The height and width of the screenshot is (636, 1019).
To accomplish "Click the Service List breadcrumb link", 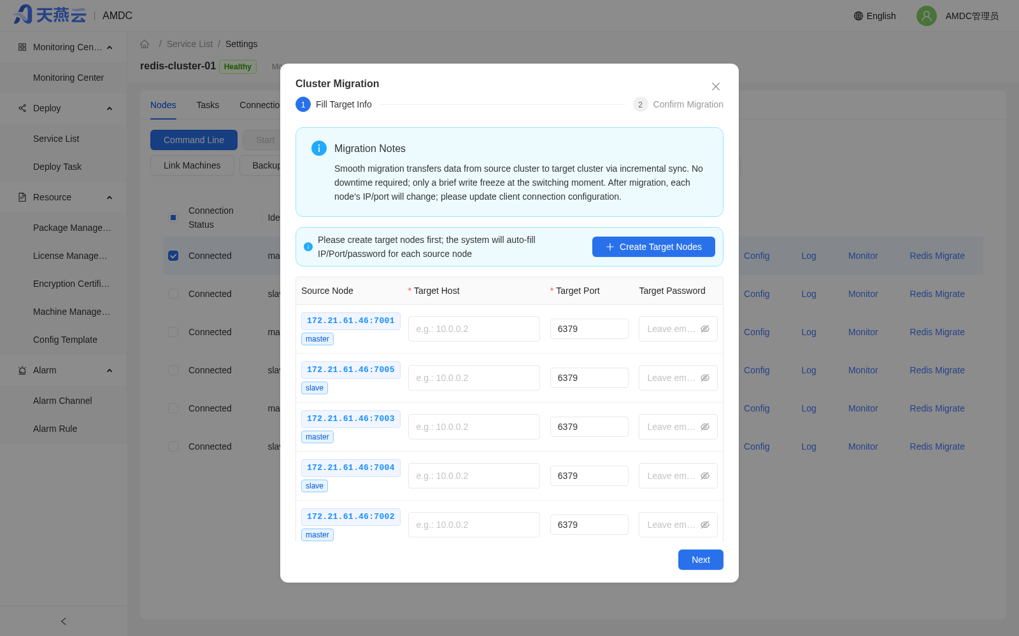I will [x=190, y=44].
